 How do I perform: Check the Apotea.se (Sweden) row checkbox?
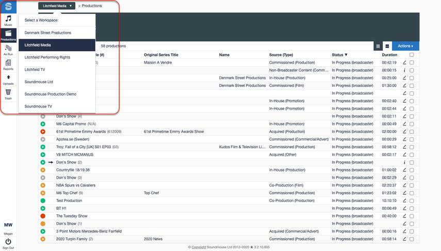pyautogui.click(x=412, y=139)
